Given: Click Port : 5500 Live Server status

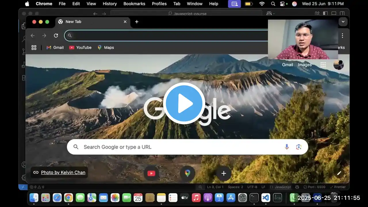Looking at the screenshot, I should 315,187.
